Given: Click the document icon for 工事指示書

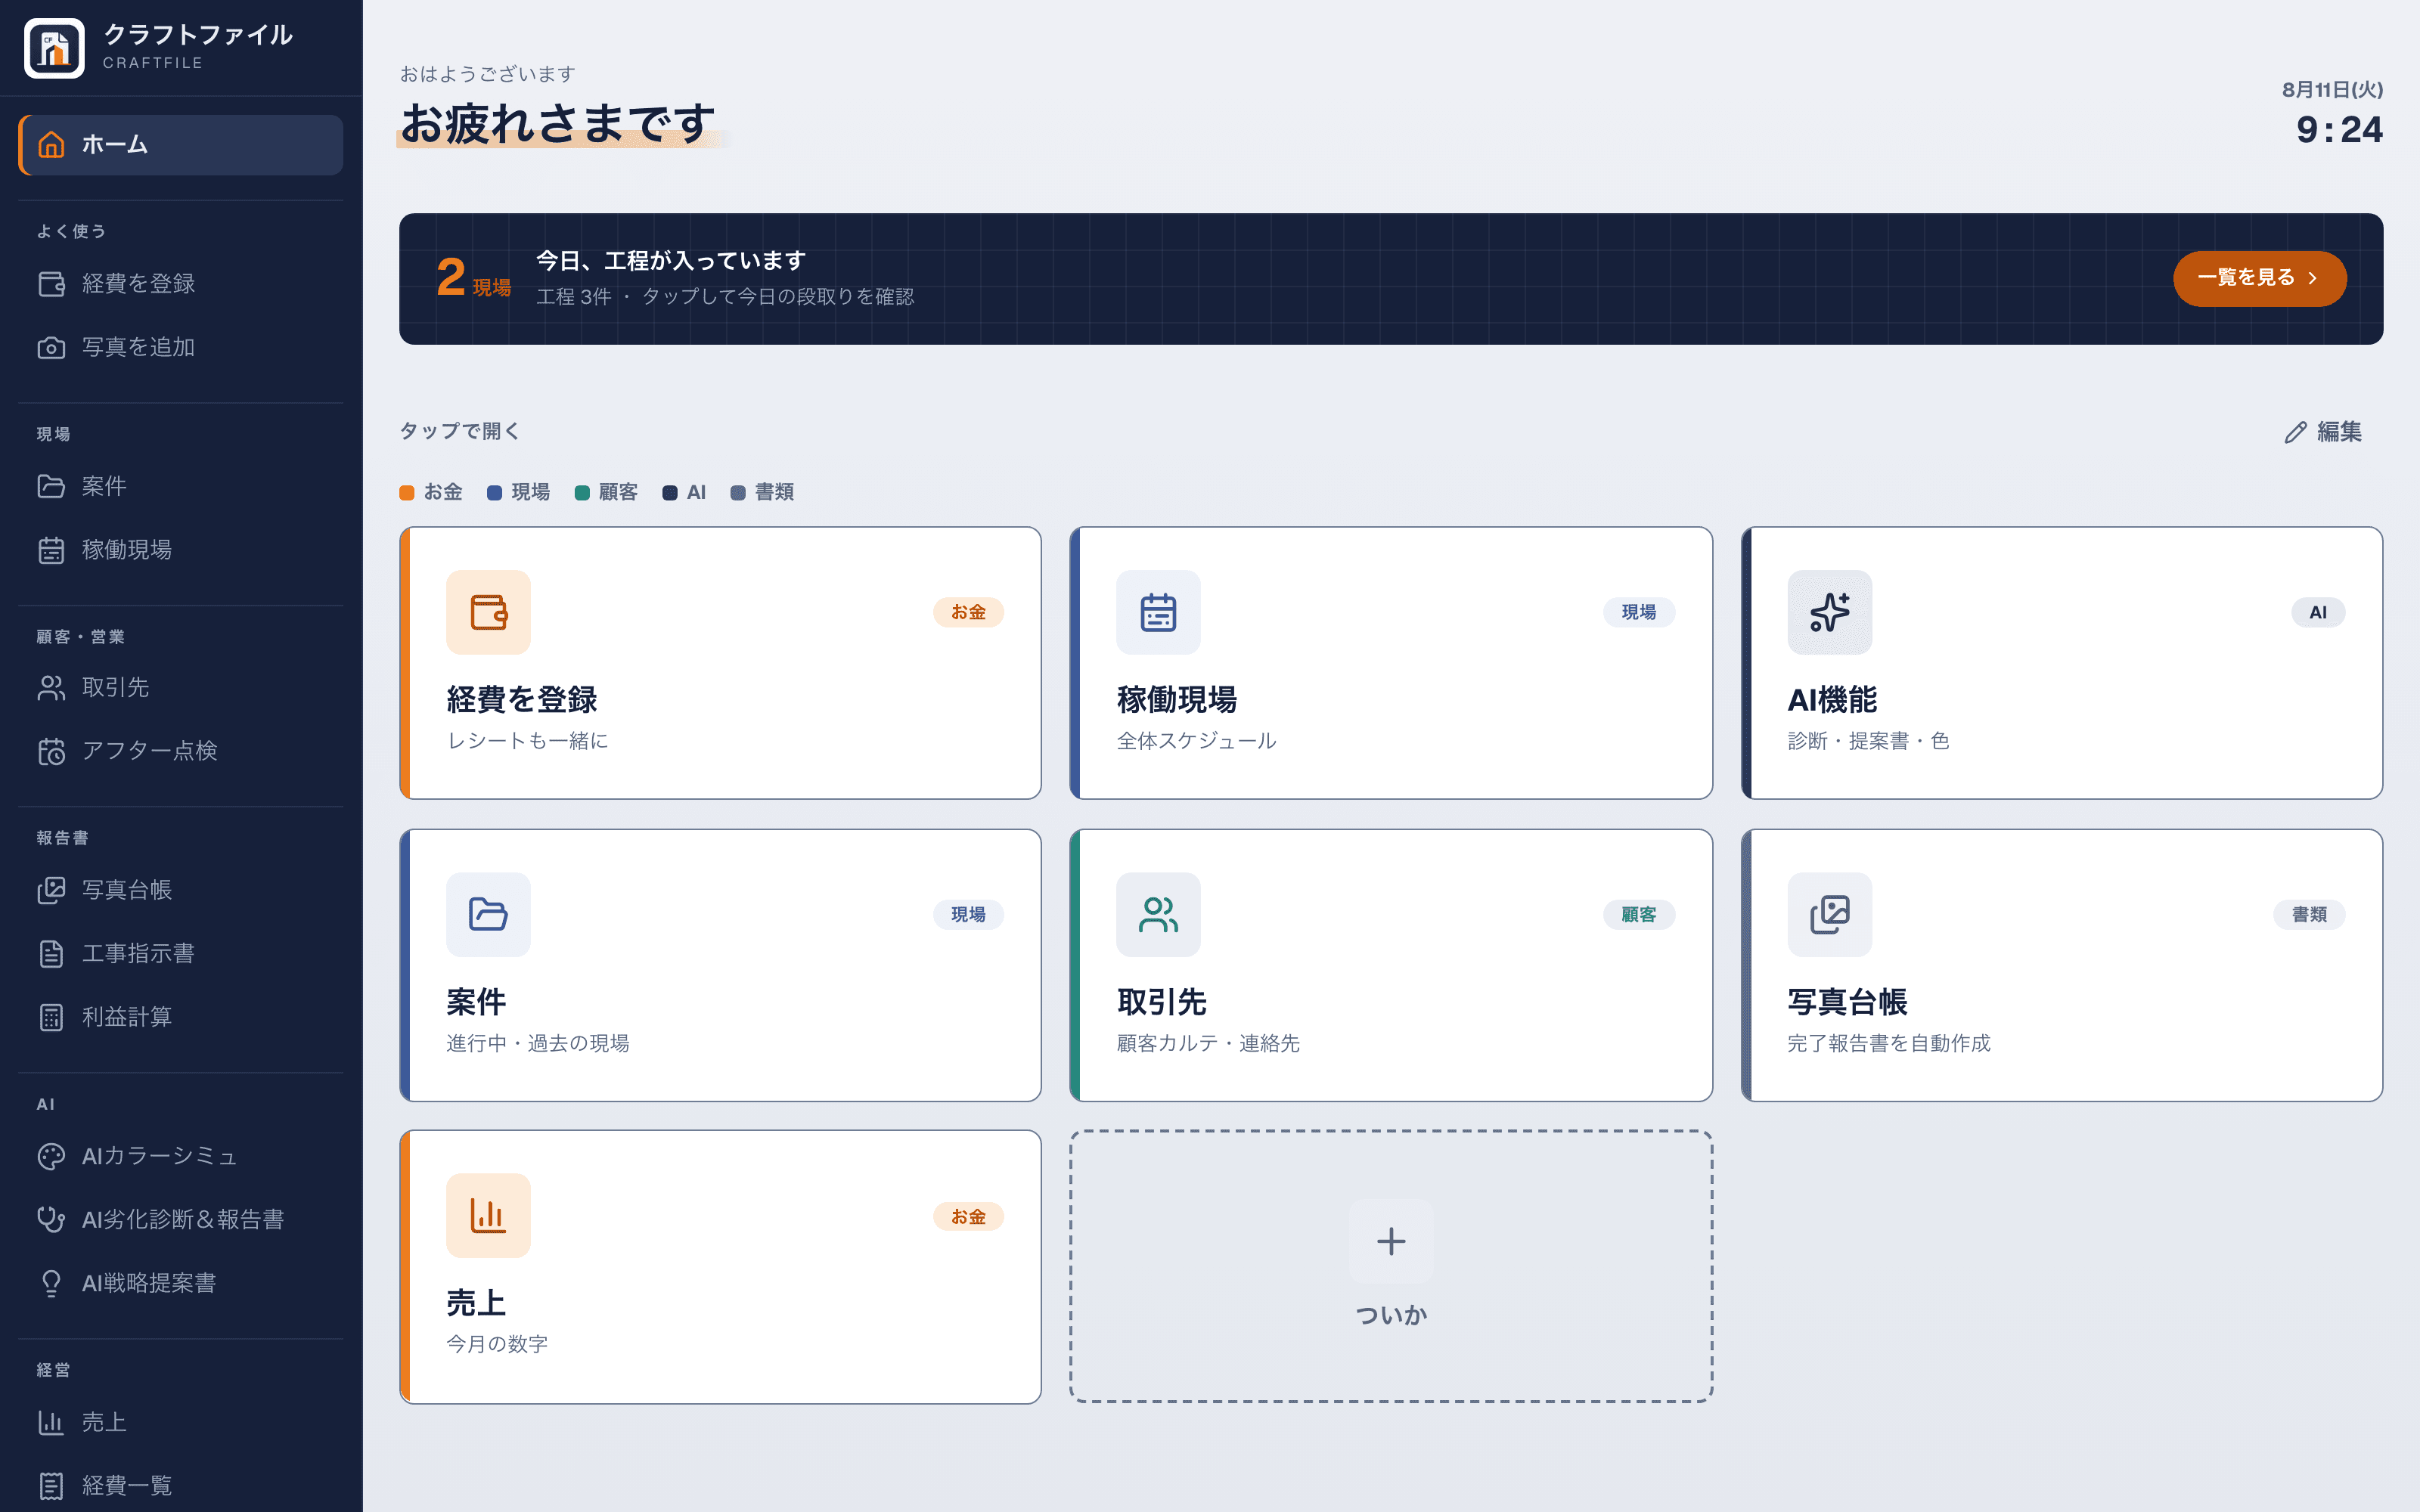Looking at the screenshot, I should (51, 954).
